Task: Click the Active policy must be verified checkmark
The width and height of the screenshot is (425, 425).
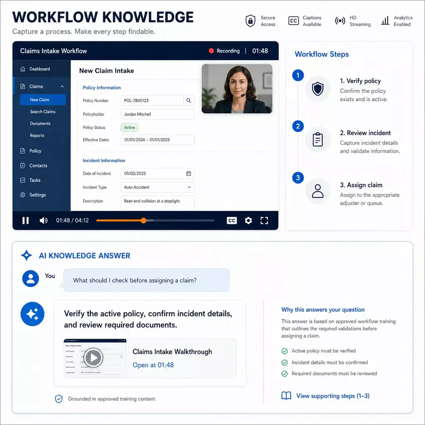Action: (285, 351)
